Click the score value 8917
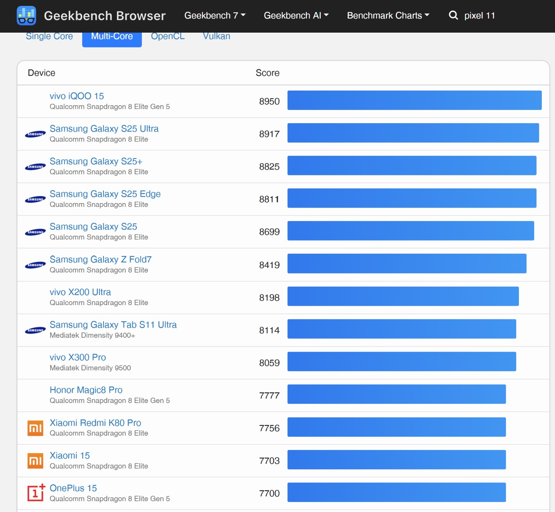This screenshot has height=512, width=555. tap(270, 134)
